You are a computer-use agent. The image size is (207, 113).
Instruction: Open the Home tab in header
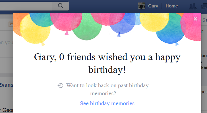point(172,6)
